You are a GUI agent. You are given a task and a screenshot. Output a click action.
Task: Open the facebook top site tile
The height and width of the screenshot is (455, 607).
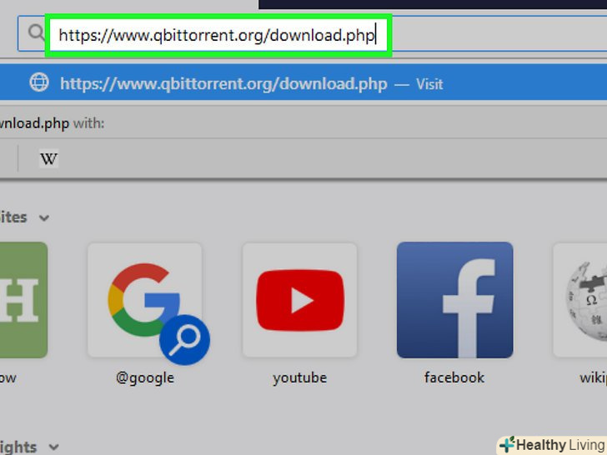point(455,300)
